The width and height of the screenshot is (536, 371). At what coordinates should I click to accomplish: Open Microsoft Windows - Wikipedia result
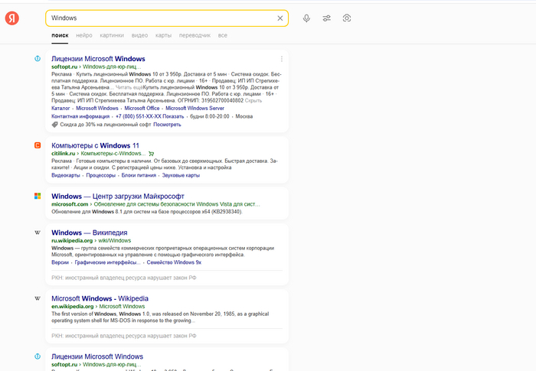click(100, 298)
